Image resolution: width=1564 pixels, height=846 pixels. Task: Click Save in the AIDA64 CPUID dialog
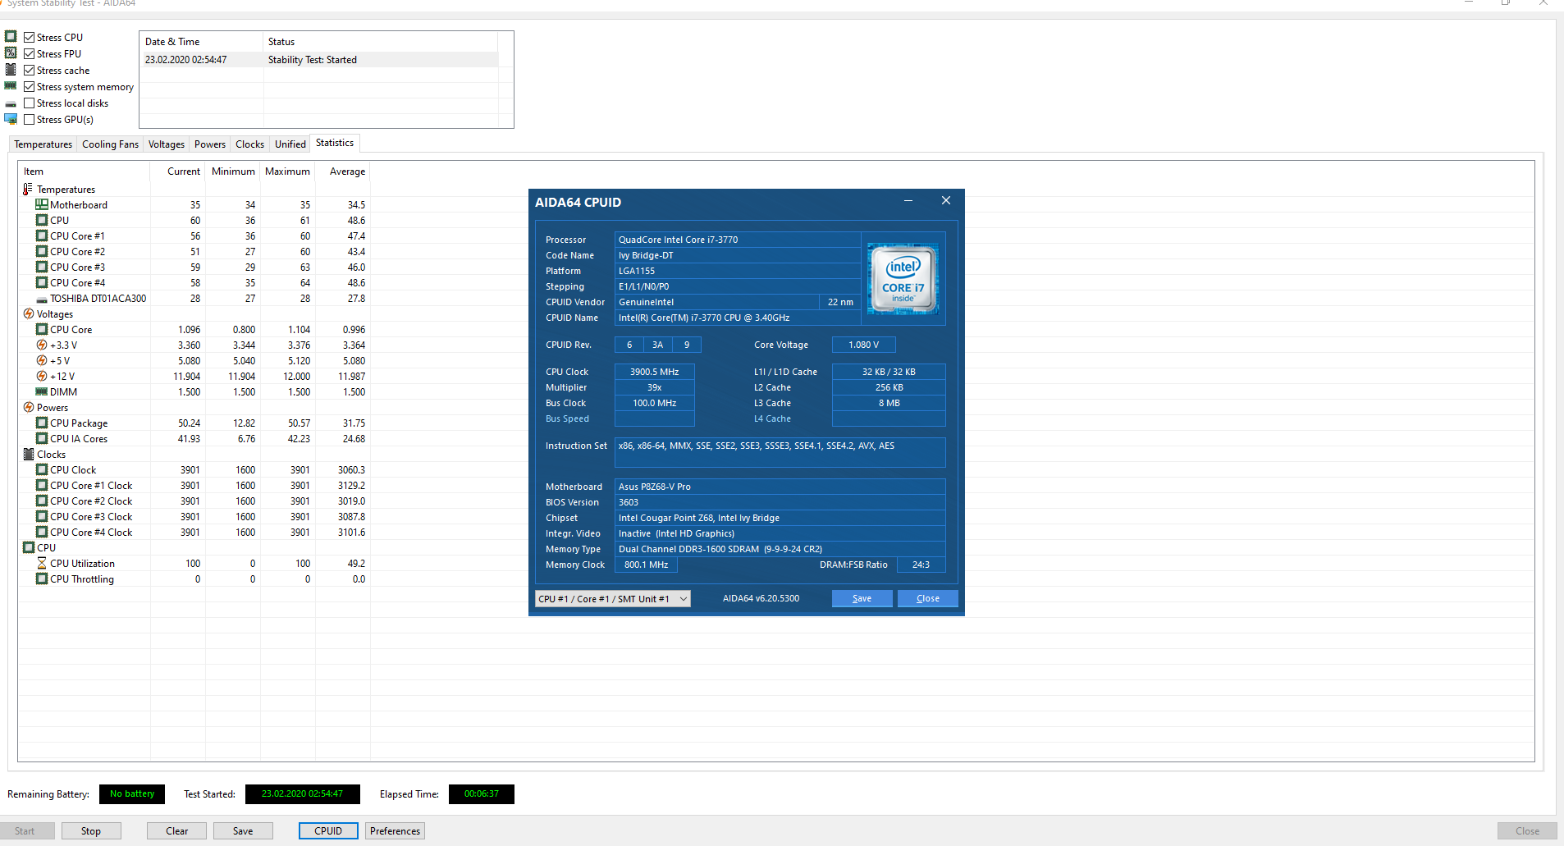point(862,598)
